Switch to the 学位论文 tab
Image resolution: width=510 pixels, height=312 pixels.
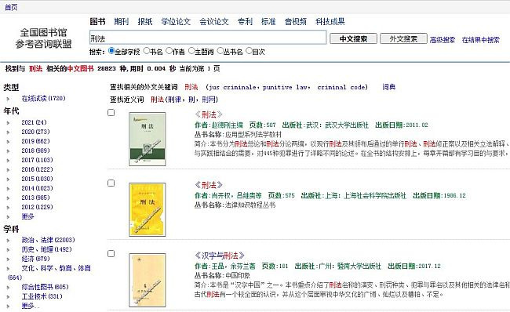176,22
